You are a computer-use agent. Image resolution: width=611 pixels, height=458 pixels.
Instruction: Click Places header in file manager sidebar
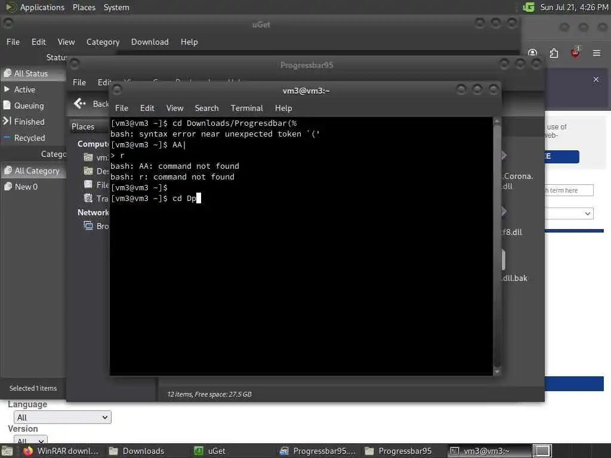click(x=83, y=126)
